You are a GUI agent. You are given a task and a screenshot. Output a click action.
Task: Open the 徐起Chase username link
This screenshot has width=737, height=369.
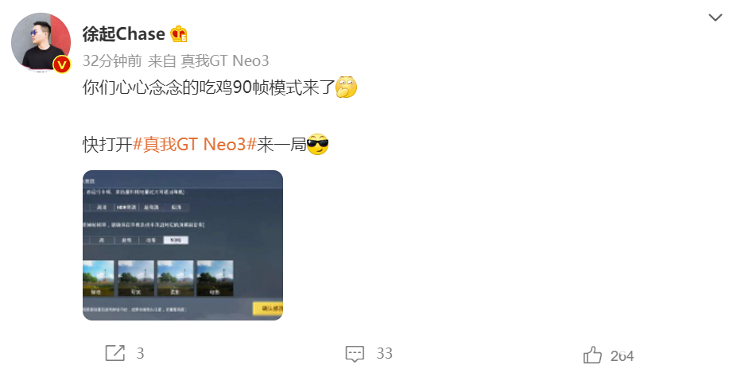point(123,34)
